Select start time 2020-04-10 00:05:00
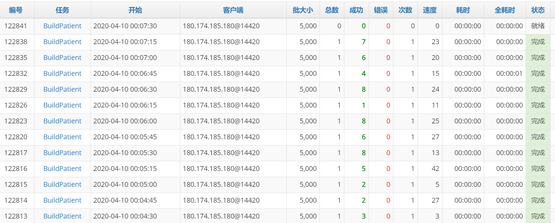This screenshot has width=555, height=223. click(x=125, y=185)
